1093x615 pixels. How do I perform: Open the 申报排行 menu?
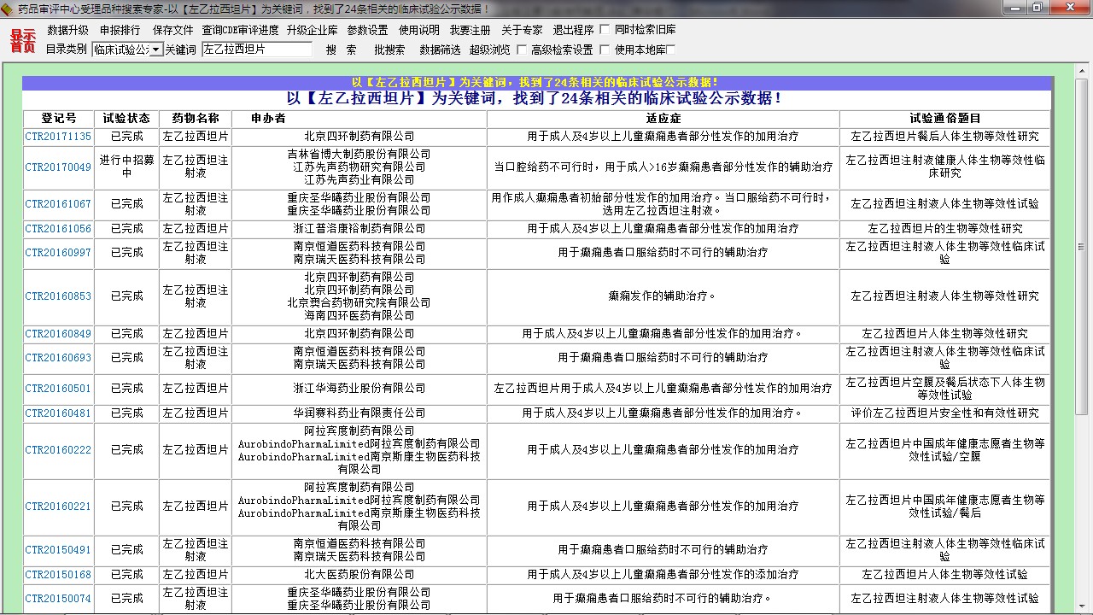coord(120,30)
